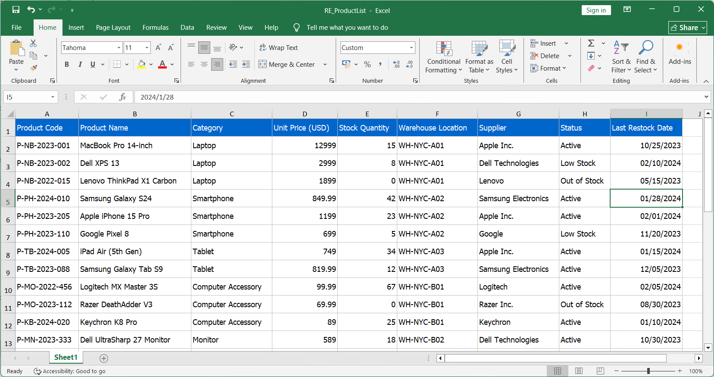Apply comma style number format

(x=380, y=64)
